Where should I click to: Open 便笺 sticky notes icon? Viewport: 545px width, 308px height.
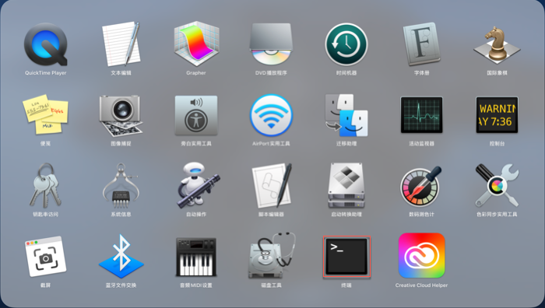point(45,114)
